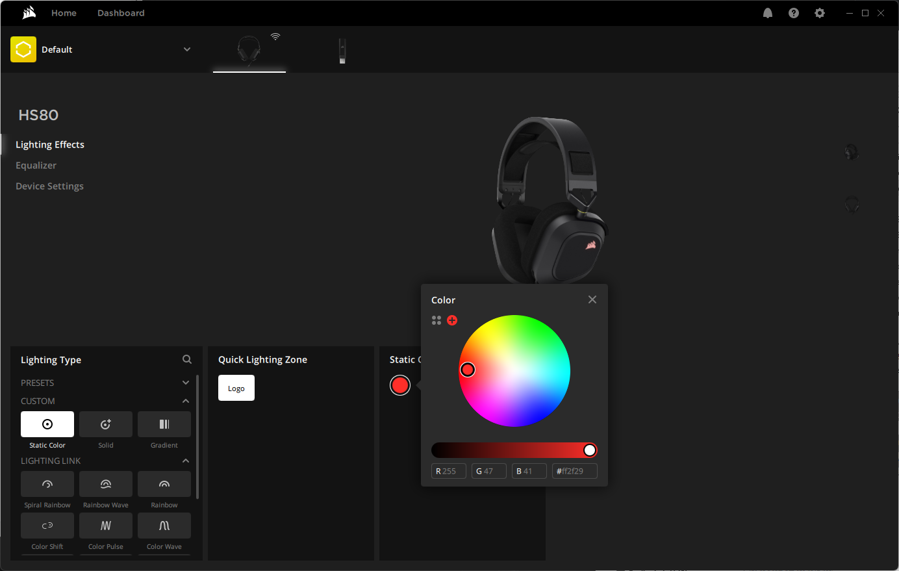This screenshot has width=899, height=571.
Task: Select the upper headset view thumbnail
Action: coord(852,152)
